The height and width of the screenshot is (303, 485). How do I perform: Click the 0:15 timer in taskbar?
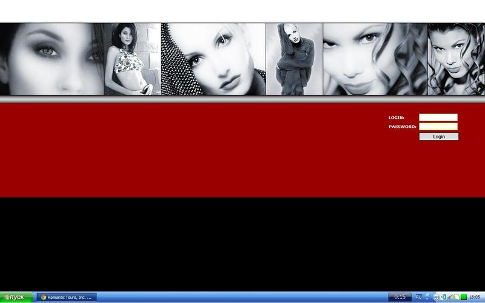pyautogui.click(x=400, y=297)
